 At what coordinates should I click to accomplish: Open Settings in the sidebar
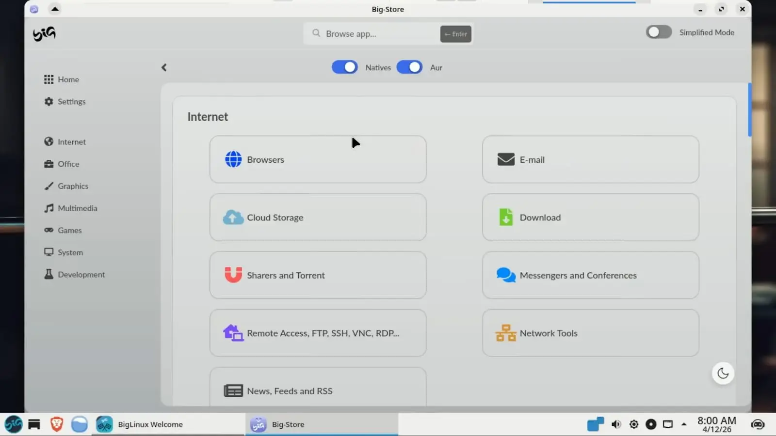pos(65,101)
